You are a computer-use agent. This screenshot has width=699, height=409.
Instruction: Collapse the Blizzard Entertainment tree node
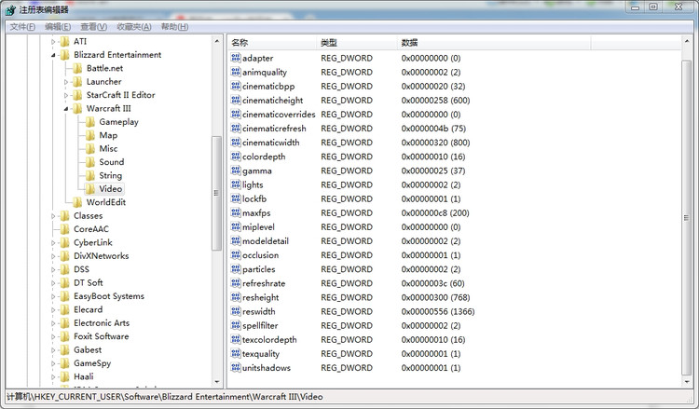53,55
